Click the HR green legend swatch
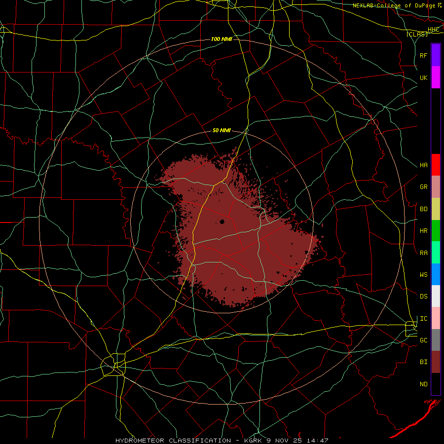This screenshot has width=444, height=444. click(436, 231)
